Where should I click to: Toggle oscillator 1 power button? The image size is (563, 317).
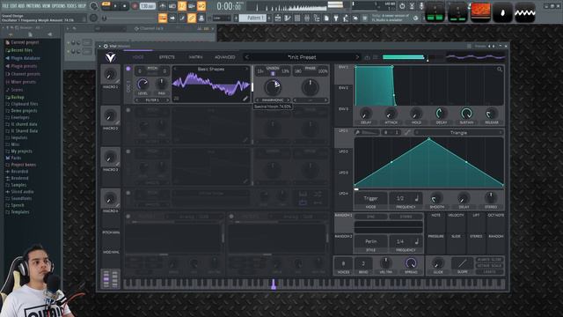[x=128, y=69]
